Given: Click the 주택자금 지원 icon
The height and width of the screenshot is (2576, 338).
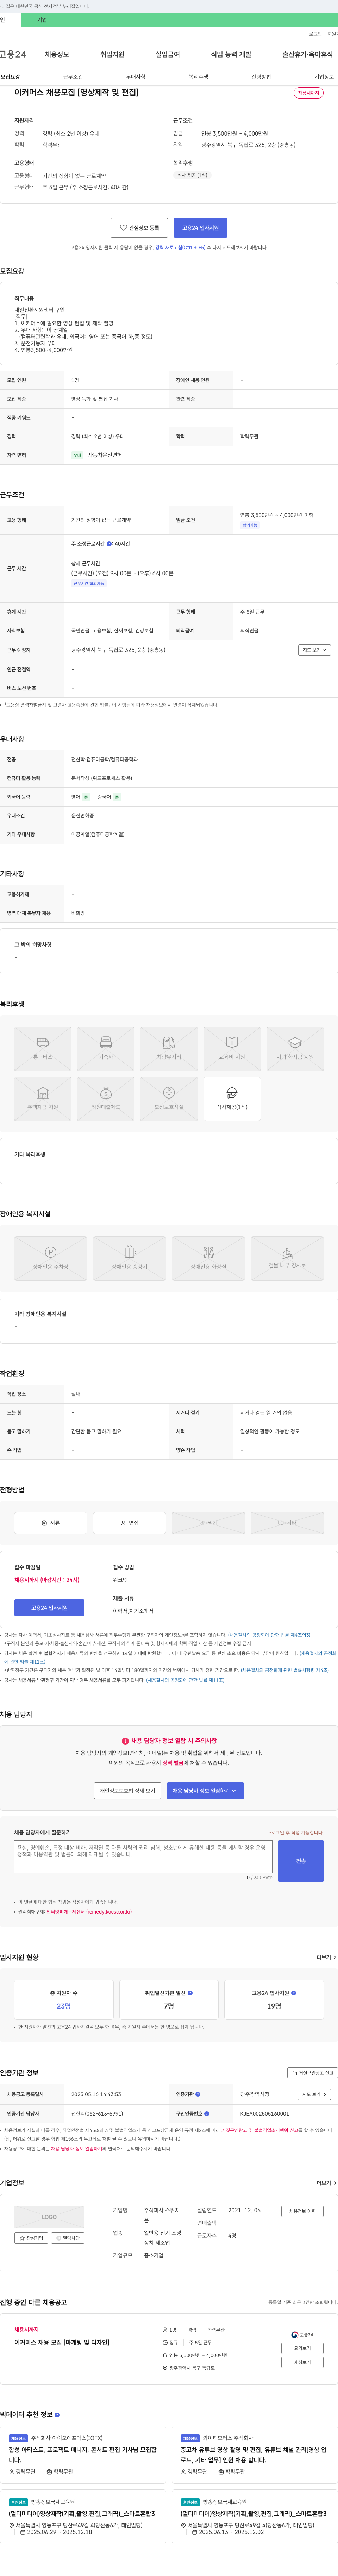Looking at the screenshot, I should pos(43,1099).
